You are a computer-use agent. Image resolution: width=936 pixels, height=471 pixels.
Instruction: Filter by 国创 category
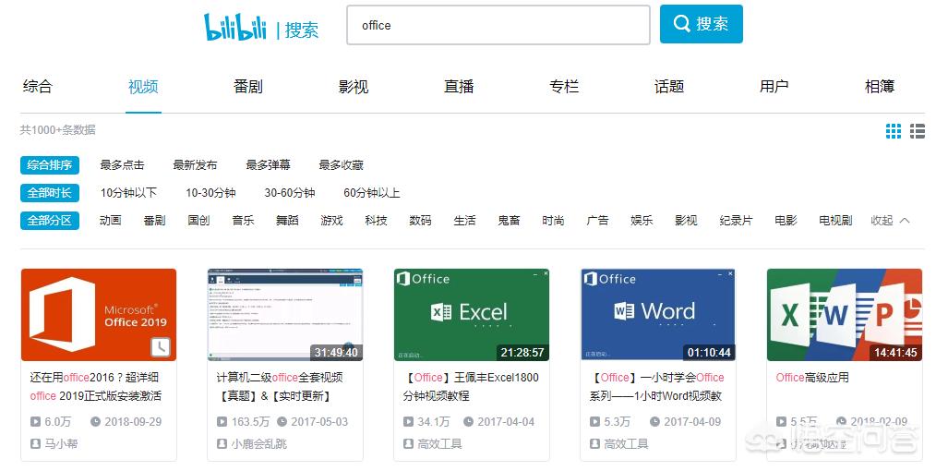(x=198, y=221)
